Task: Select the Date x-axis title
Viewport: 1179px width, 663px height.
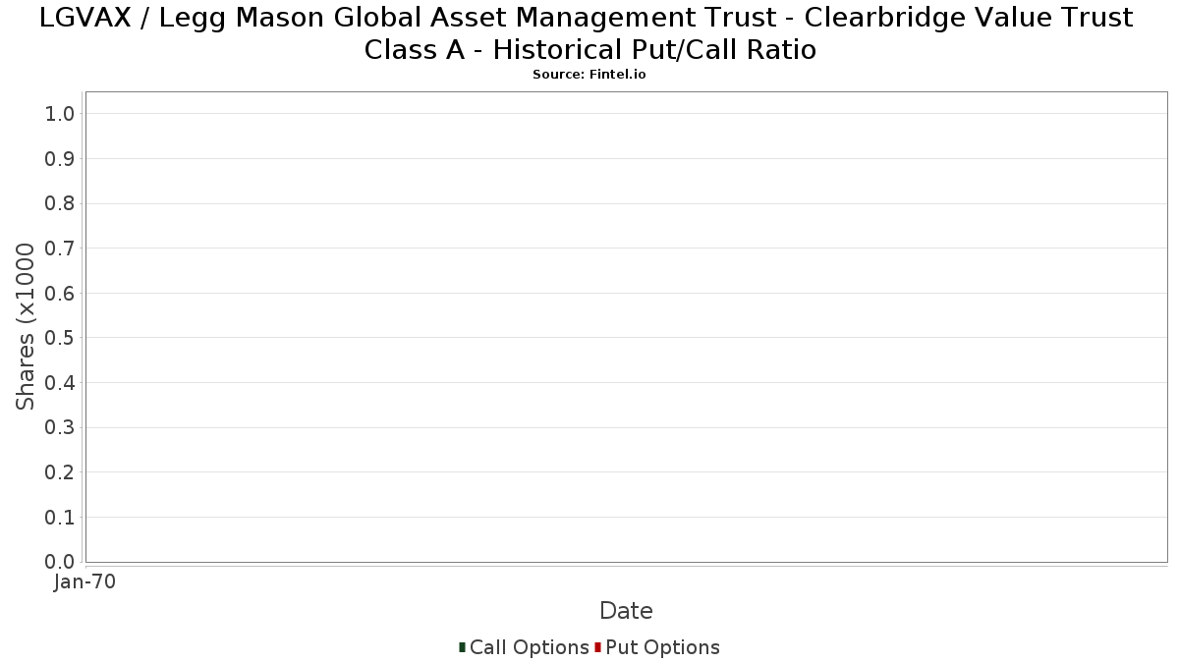Action: pyautogui.click(x=626, y=611)
